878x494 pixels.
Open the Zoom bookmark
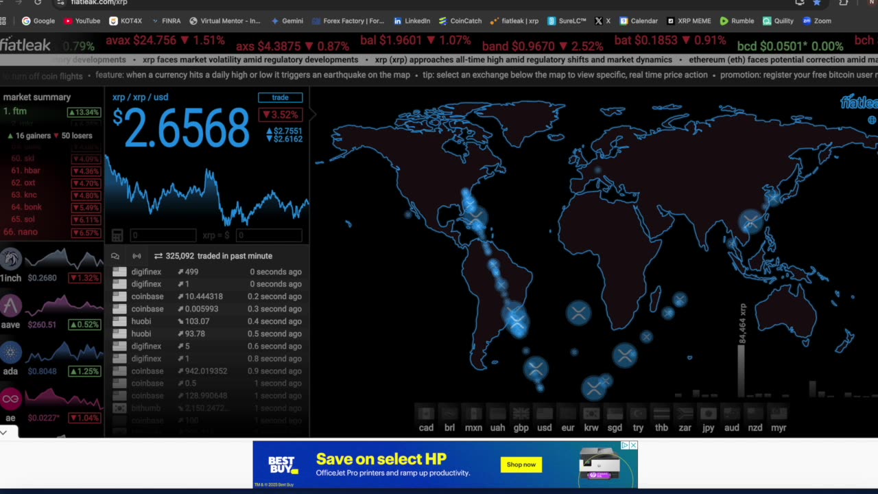(x=817, y=21)
